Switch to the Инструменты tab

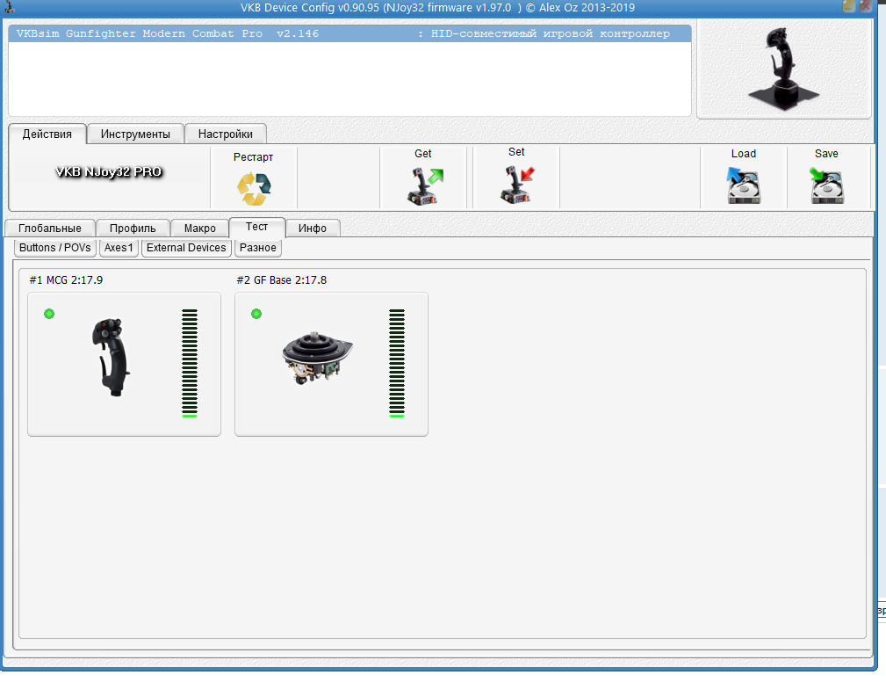pyautogui.click(x=135, y=134)
